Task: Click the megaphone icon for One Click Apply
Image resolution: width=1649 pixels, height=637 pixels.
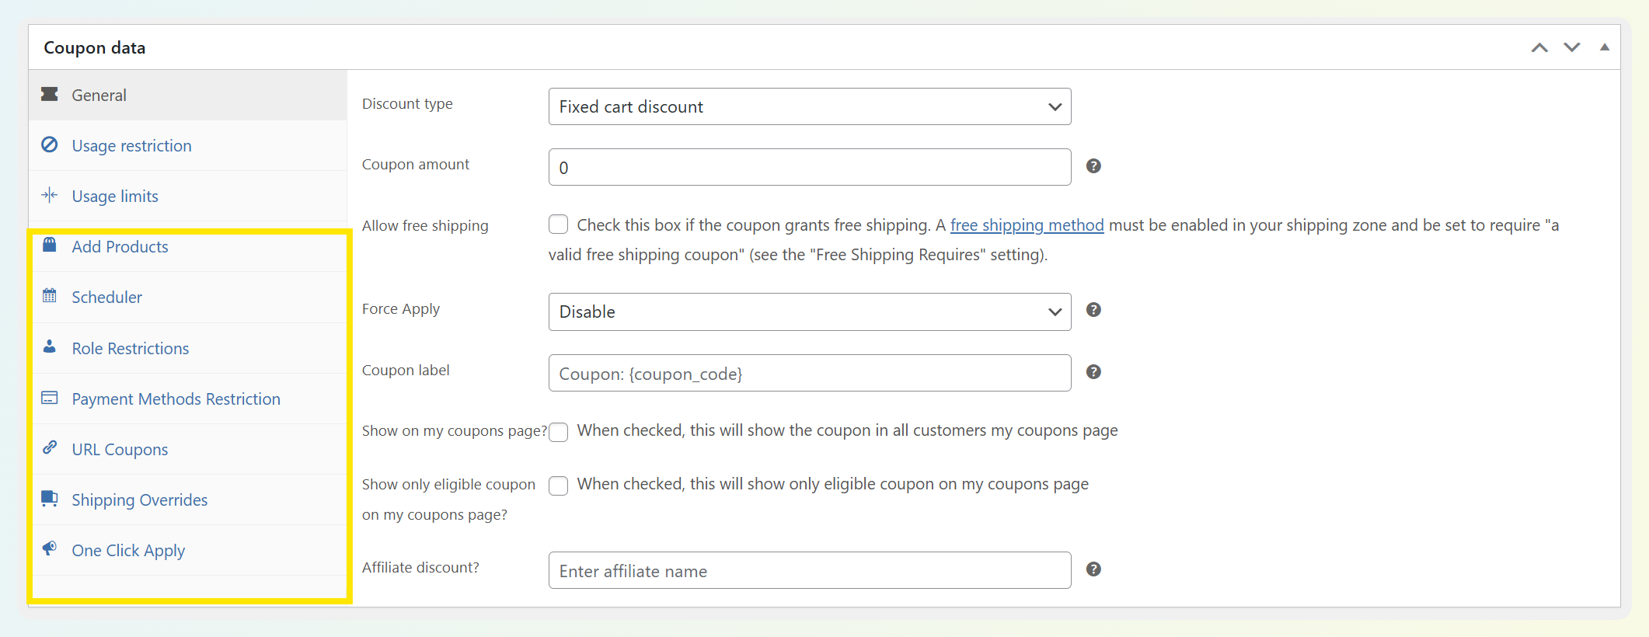Action: (50, 548)
